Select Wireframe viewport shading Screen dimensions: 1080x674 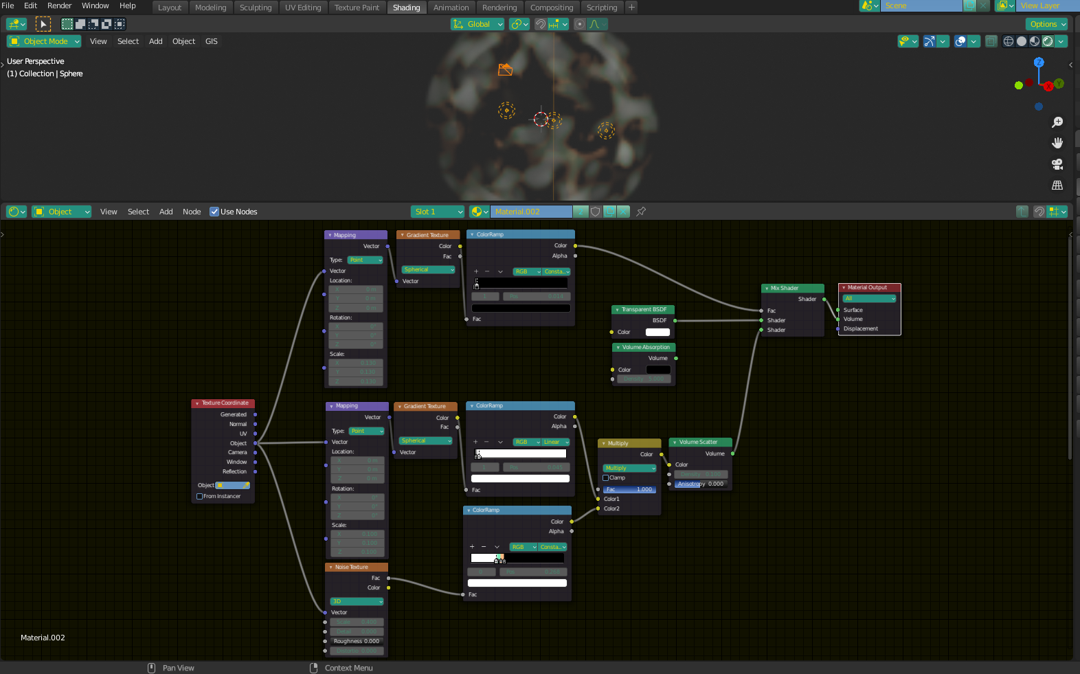click(x=1009, y=41)
